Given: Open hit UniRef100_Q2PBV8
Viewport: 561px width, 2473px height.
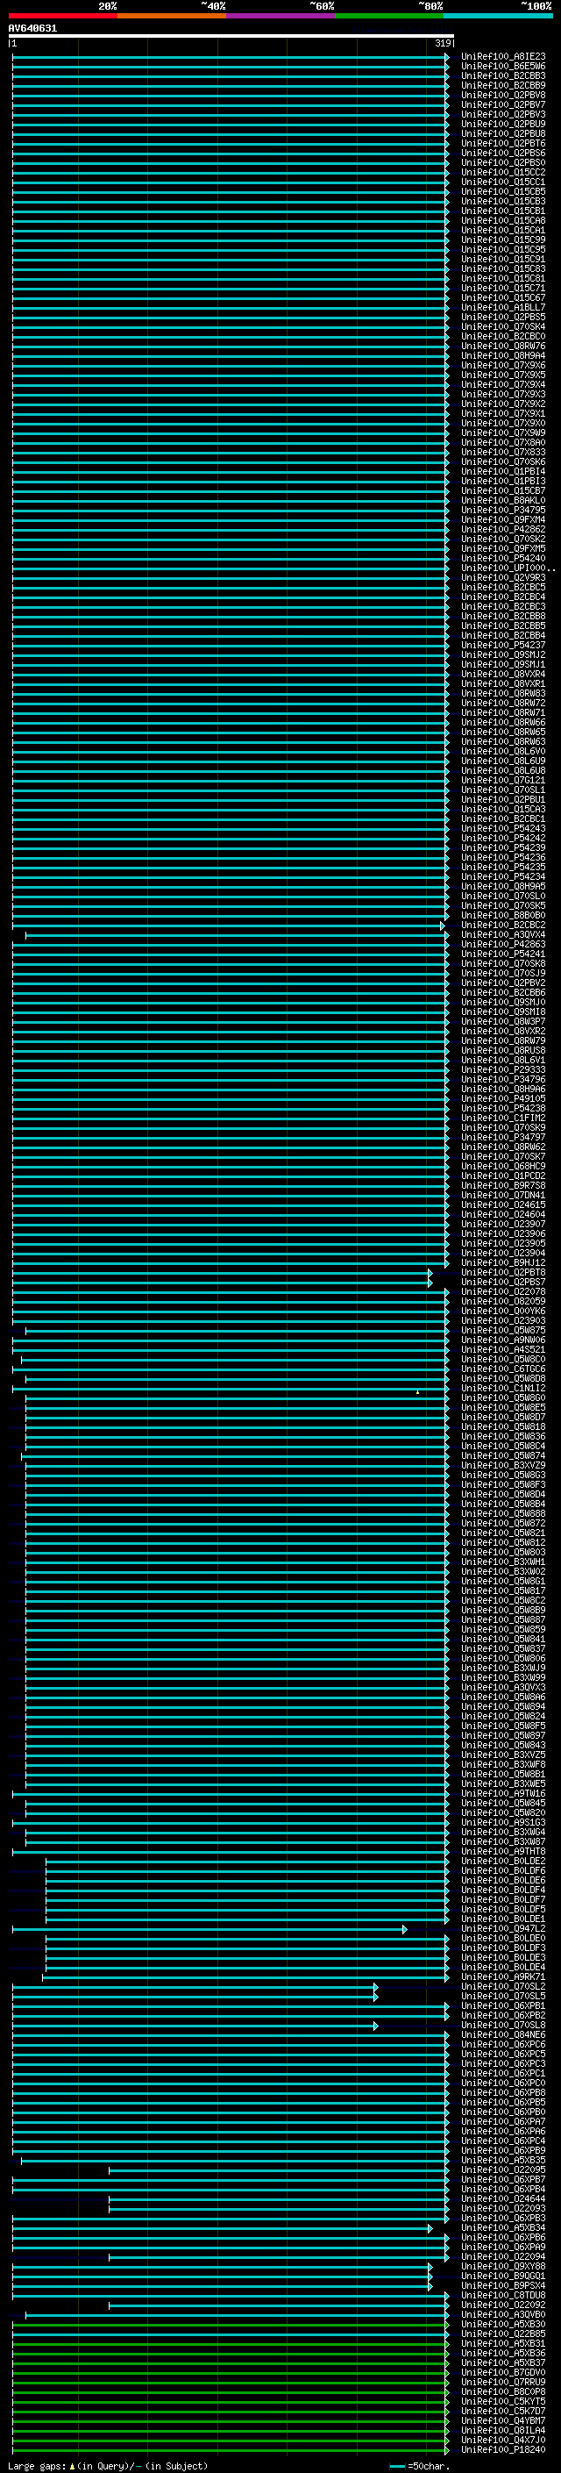Looking at the screenshot, I should pos(502,95).
